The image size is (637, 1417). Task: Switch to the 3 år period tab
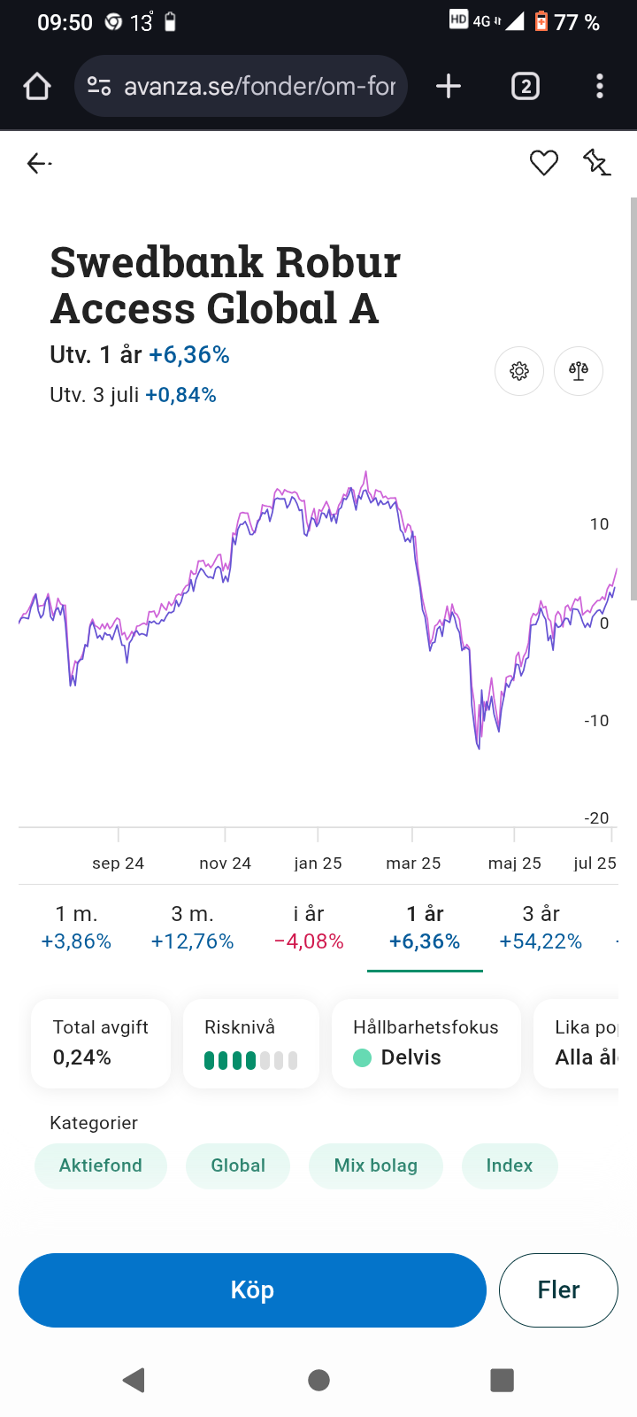point(541,927)
